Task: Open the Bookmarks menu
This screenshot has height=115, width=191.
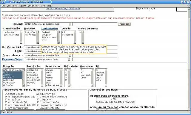Action: 33,6
